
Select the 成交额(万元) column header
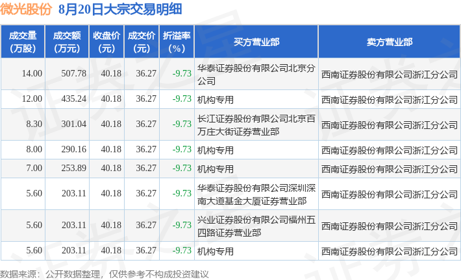[x=67, y=41]
